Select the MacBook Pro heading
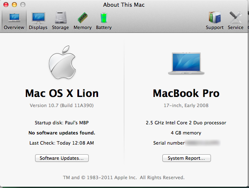 pos(186,93)
